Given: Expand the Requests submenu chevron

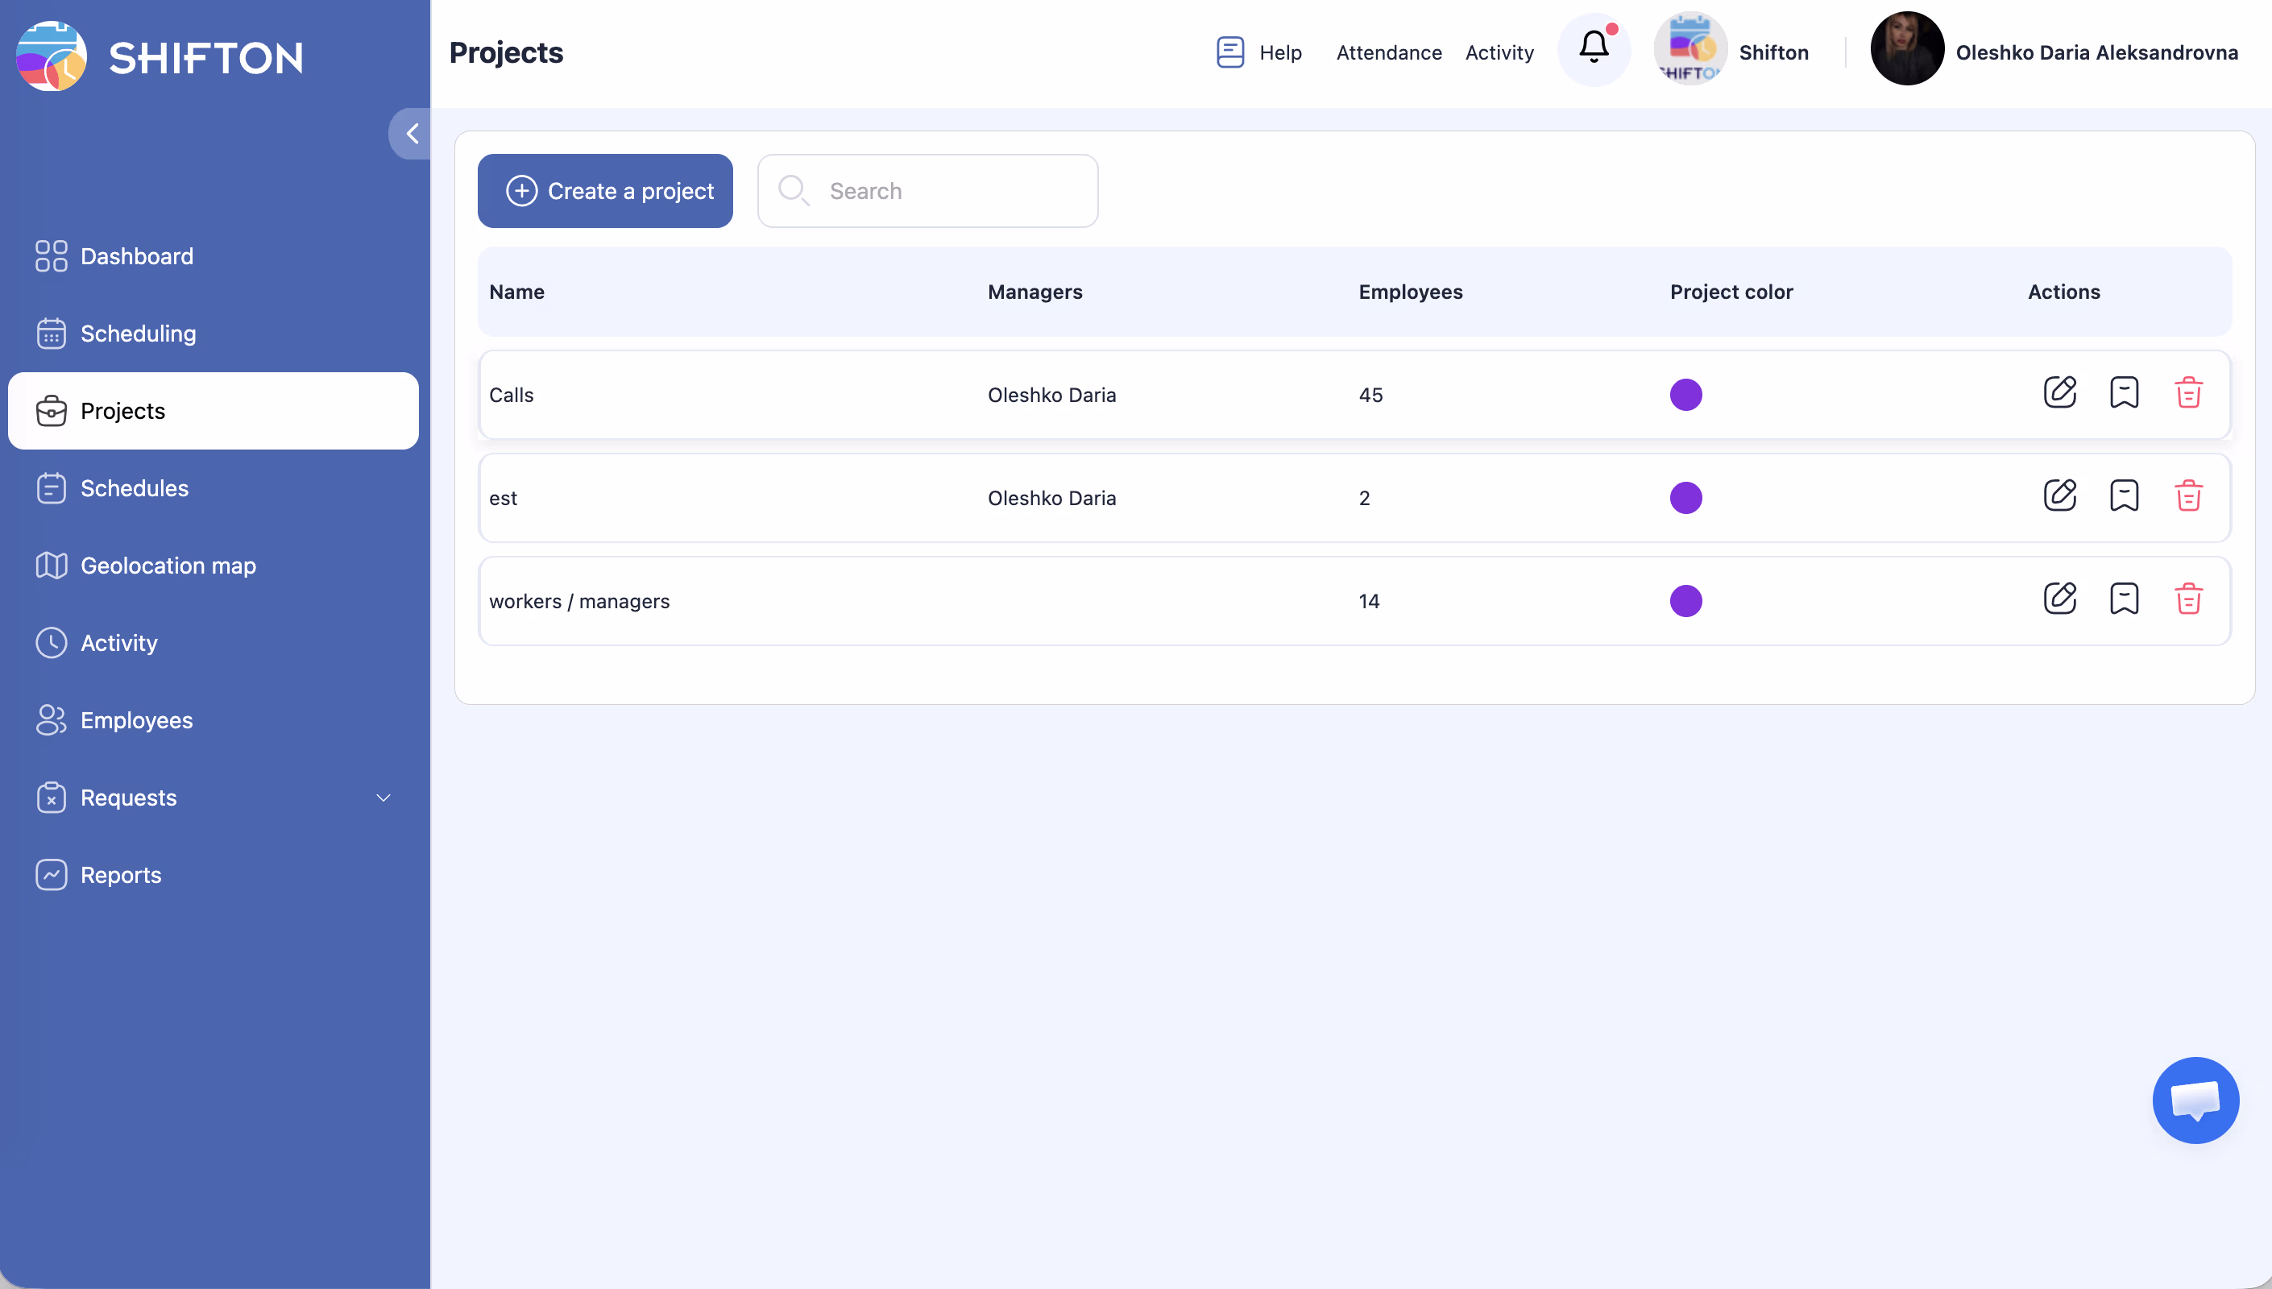Looking at the screenshot, I should coord(384,798).
